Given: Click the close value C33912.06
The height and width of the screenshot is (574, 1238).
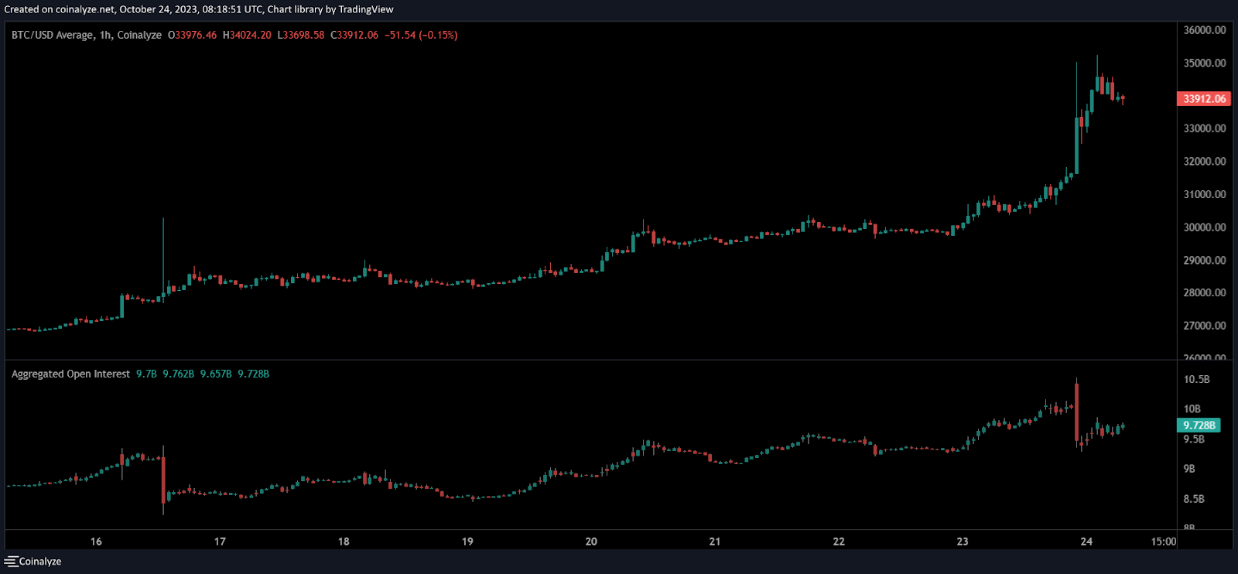Looking at the screenshot, I should pos(354,35).
